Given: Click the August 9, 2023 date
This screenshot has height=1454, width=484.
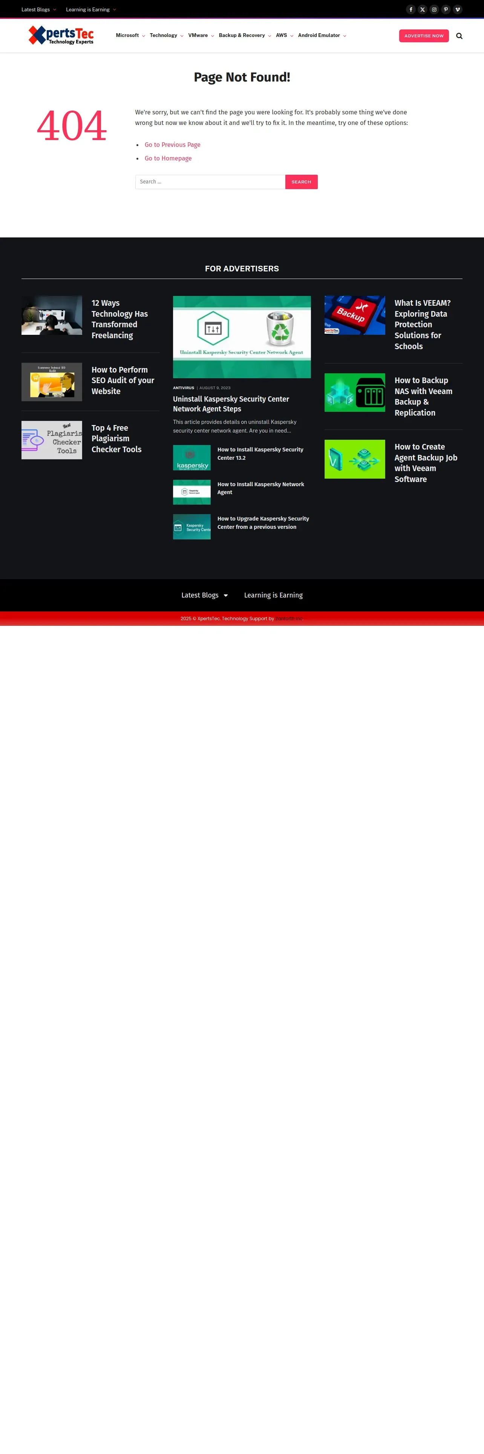Looking at the screenshot, I should [215, 388].
